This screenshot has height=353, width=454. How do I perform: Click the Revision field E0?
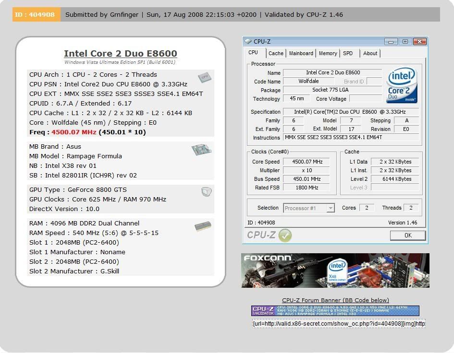(406, 129)
